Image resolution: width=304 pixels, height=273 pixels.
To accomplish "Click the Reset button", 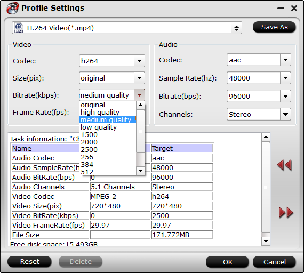I will (x=29, y=262).
